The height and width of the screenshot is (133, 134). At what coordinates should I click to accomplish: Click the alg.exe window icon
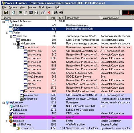(x=25, y=84)
